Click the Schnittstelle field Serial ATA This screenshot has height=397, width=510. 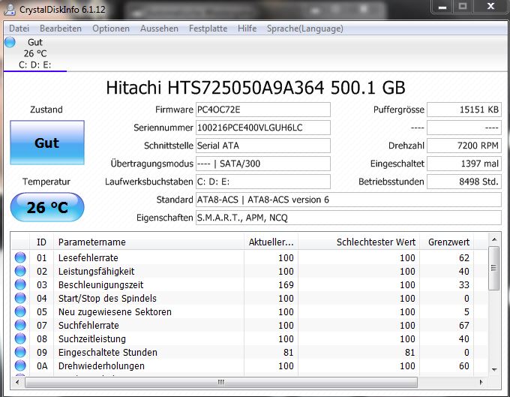[263, 146]
